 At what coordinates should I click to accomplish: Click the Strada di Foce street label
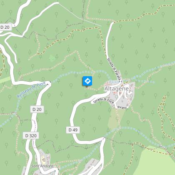tap(104, 100)
